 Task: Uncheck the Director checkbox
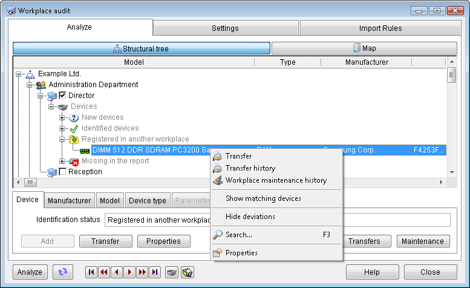pos(62,96)
